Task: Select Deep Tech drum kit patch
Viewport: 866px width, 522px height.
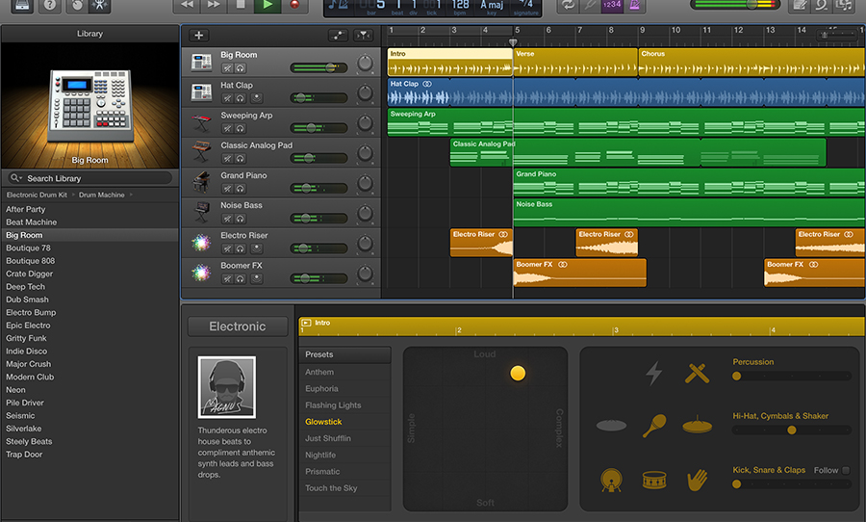Action: tap(25, 286)
